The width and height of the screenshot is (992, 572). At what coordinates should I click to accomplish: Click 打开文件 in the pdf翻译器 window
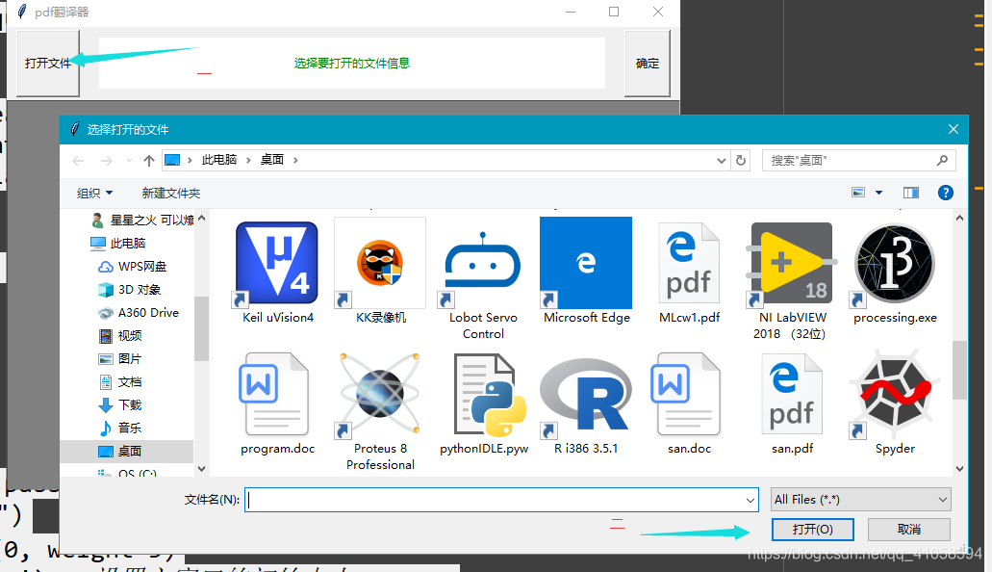pyautogui.click(x=48, y=64)
